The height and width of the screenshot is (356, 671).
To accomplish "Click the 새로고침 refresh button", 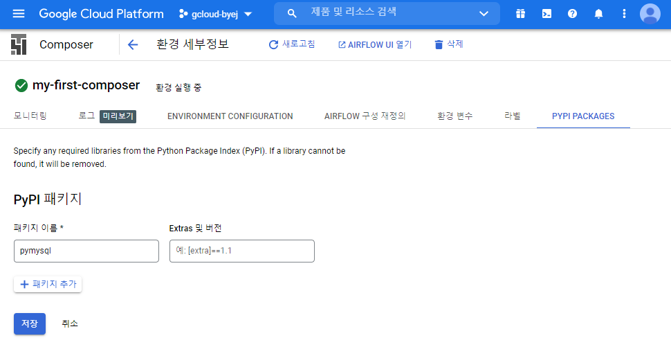I will coord(291,44).
